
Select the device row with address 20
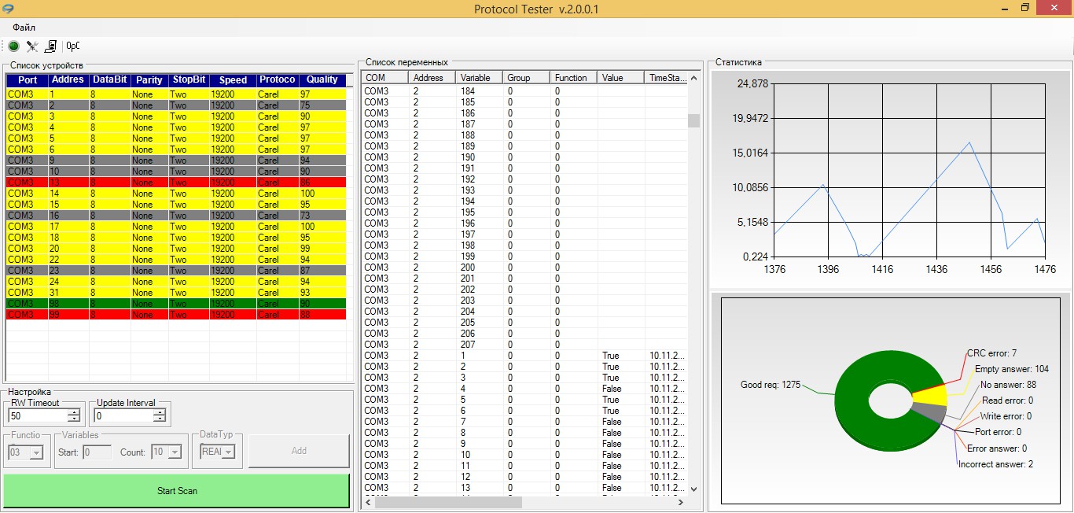coord(177,248)
